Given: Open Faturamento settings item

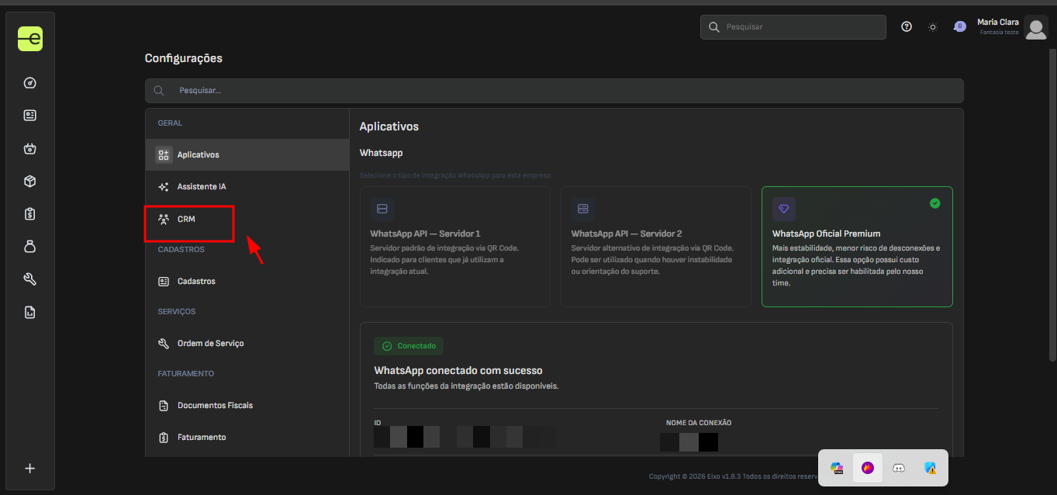Looking at the screenshot, I should coord(247,438).
